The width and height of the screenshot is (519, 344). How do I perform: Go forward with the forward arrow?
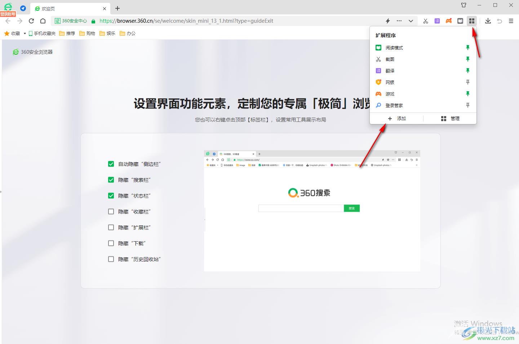click(19, 21)
